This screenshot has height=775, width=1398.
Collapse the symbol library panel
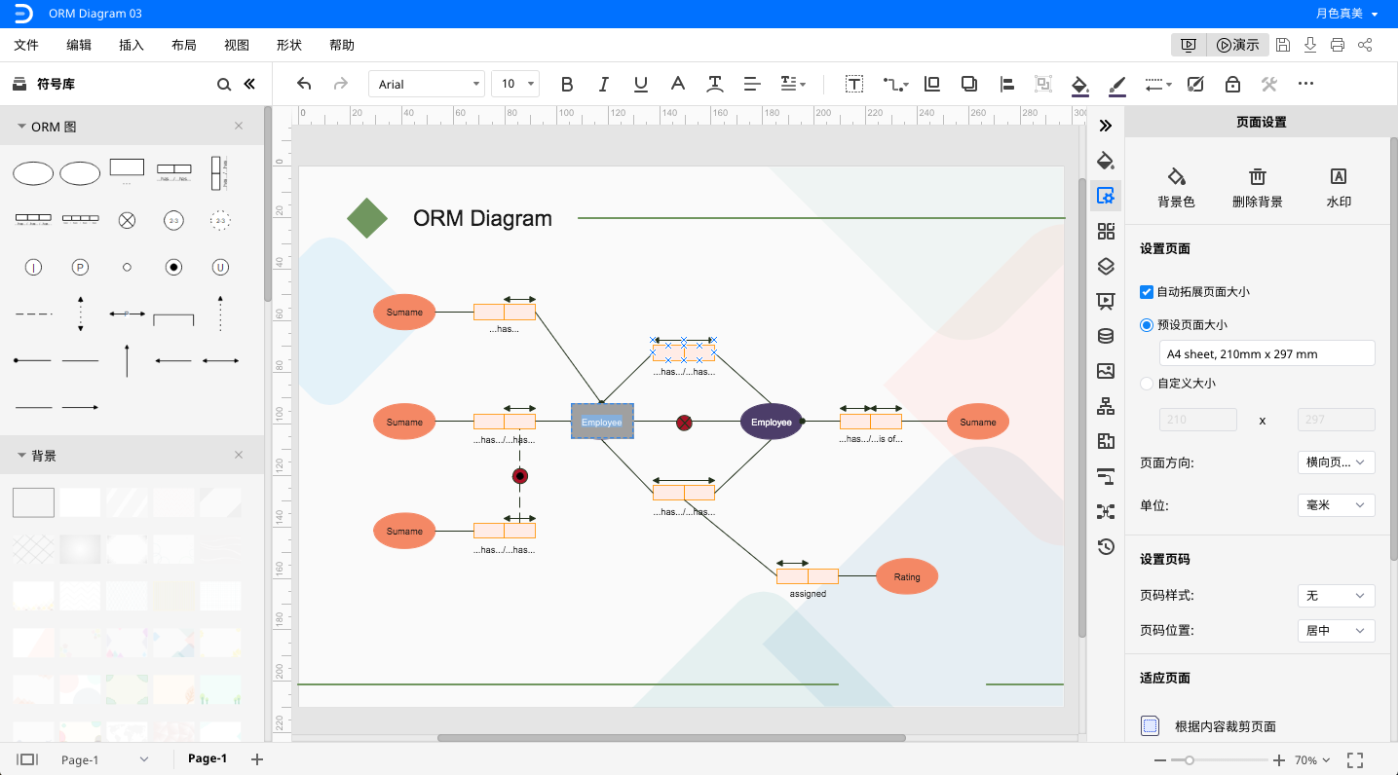point(249,85)
